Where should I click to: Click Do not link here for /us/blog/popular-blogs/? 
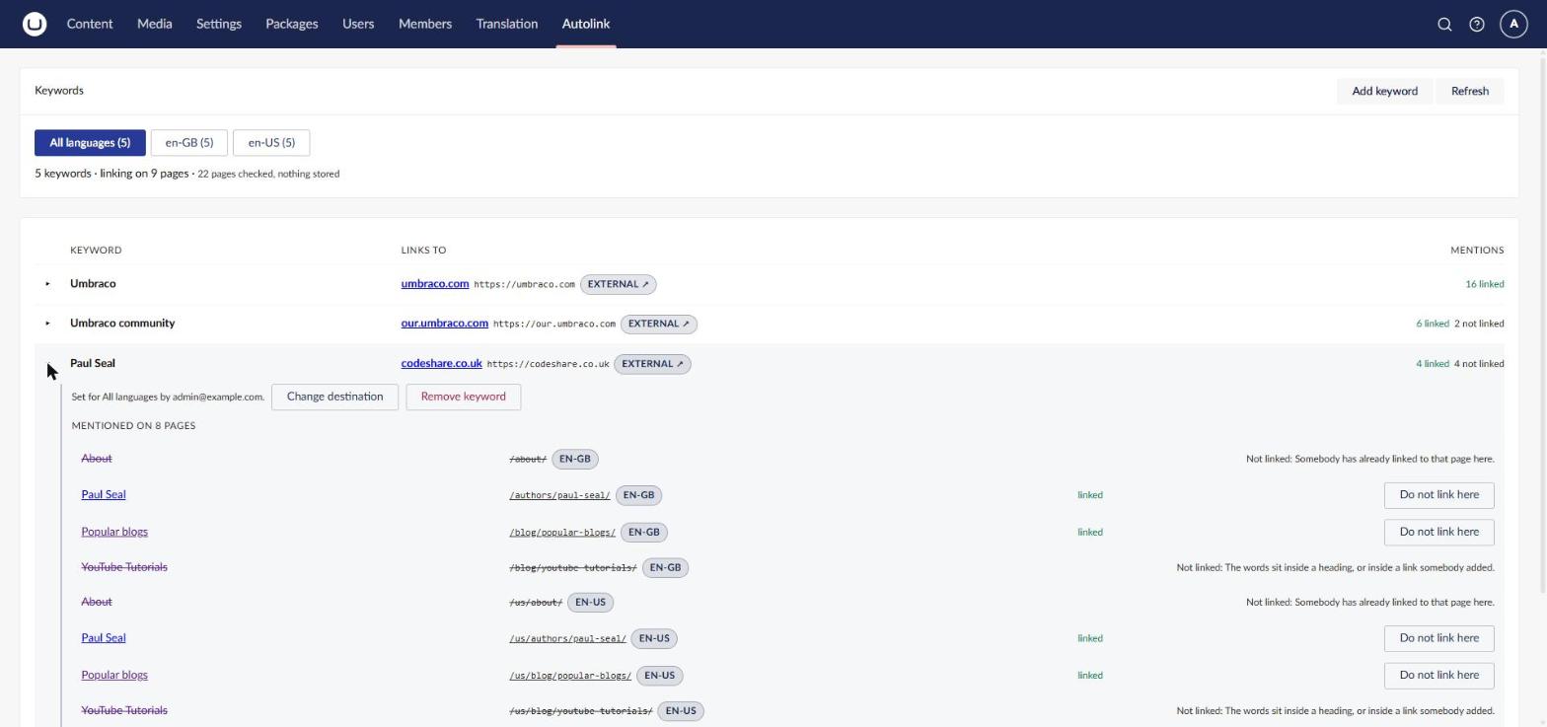[x=1439, y=675]
